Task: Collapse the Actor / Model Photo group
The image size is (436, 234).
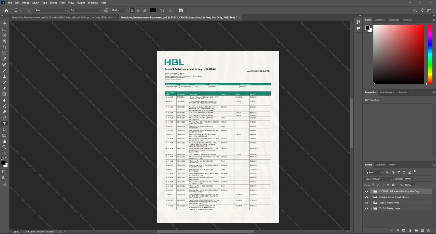Action: tap(371, 203)
